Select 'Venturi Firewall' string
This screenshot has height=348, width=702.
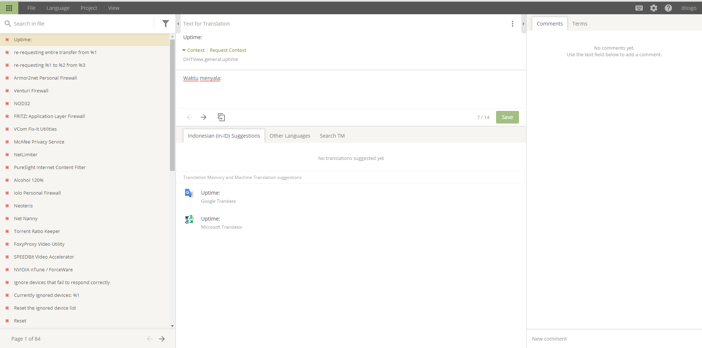pos(85,91)
